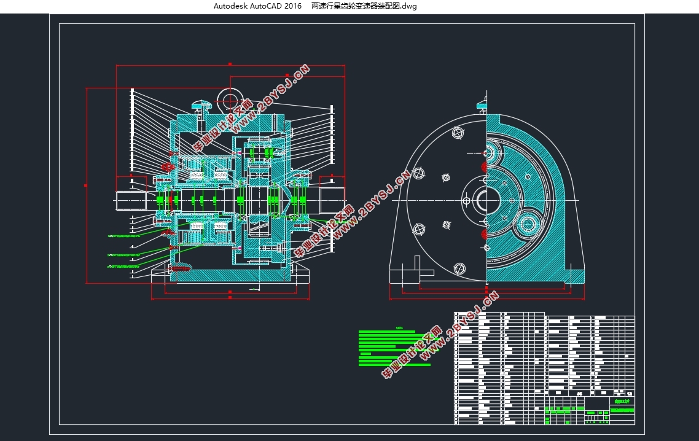Screen dimensions: 699x441
Task: Select the left parts list table
Action: click(499, 368)
